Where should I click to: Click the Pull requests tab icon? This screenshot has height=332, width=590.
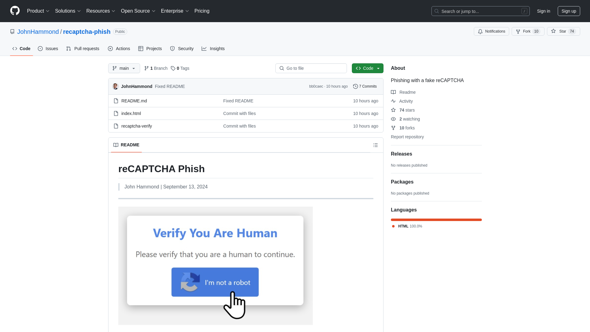click(x=69, y=49)
